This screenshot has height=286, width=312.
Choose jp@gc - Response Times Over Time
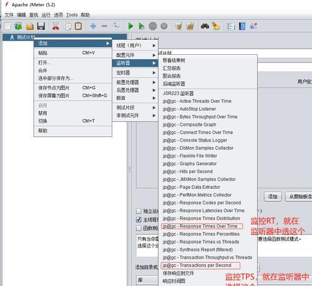(x=208, y=226)
